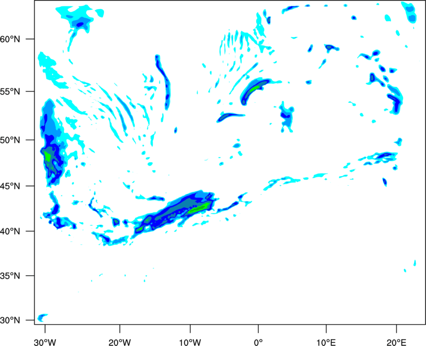Click the 20°W longitude label
Image resolution: width=426 pixels, height=346 pixels.
click(120, 342)
